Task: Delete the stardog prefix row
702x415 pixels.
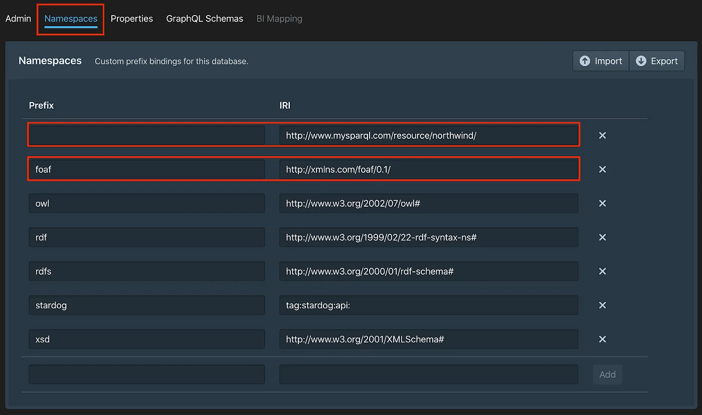Action: pos(603,305)
